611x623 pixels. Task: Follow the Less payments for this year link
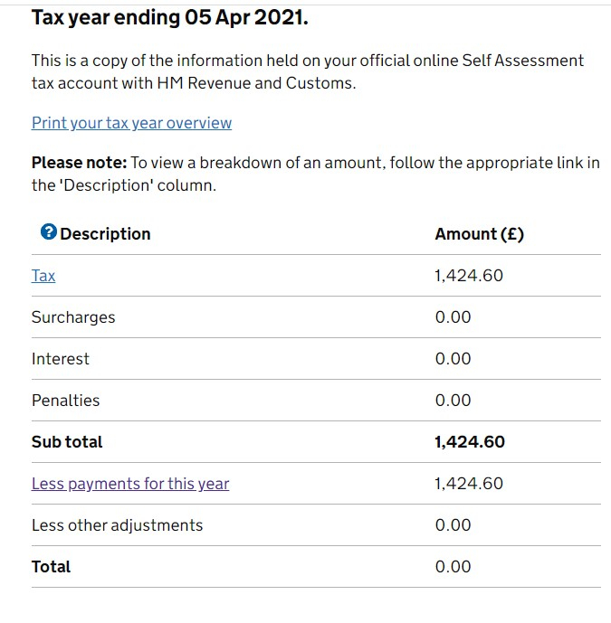click(x=130, y=484)
